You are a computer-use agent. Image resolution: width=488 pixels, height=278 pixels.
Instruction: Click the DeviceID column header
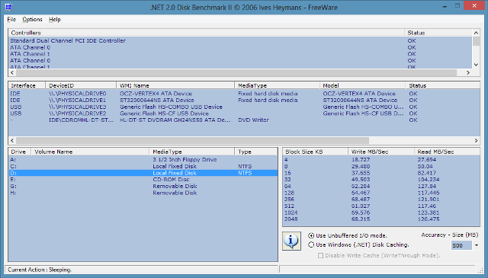pos(81,85)
